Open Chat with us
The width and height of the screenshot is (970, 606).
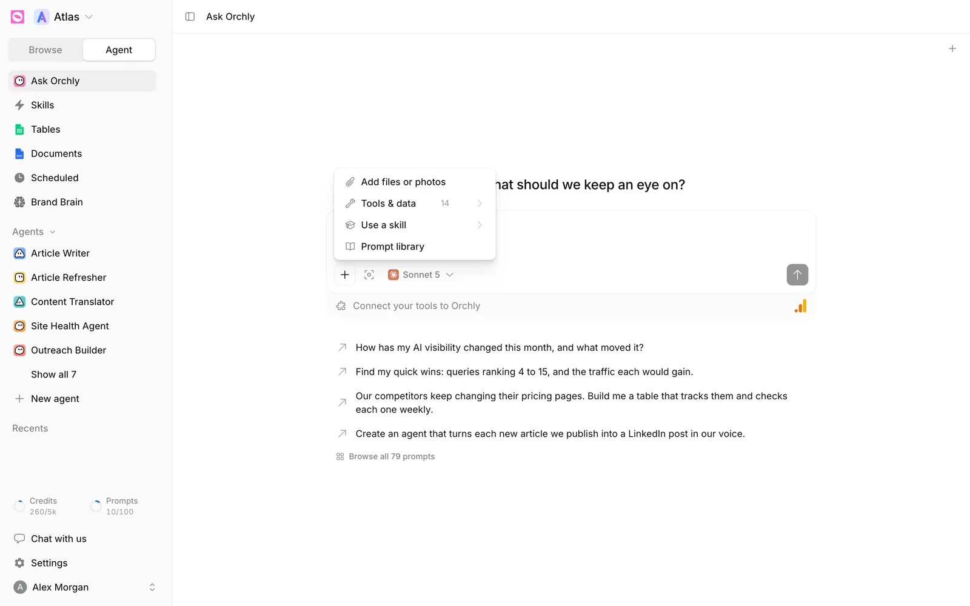pos(82,539)
